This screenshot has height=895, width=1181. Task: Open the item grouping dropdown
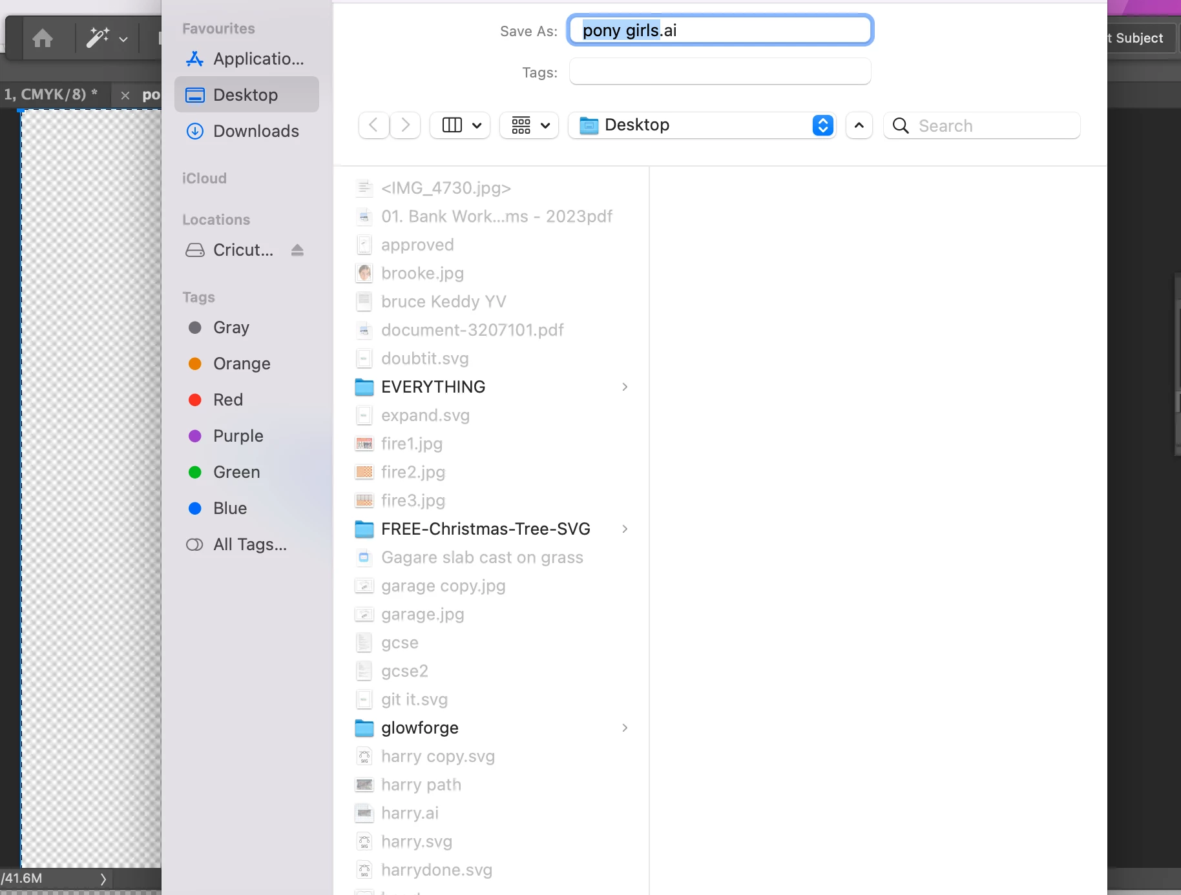click(529, 125)
